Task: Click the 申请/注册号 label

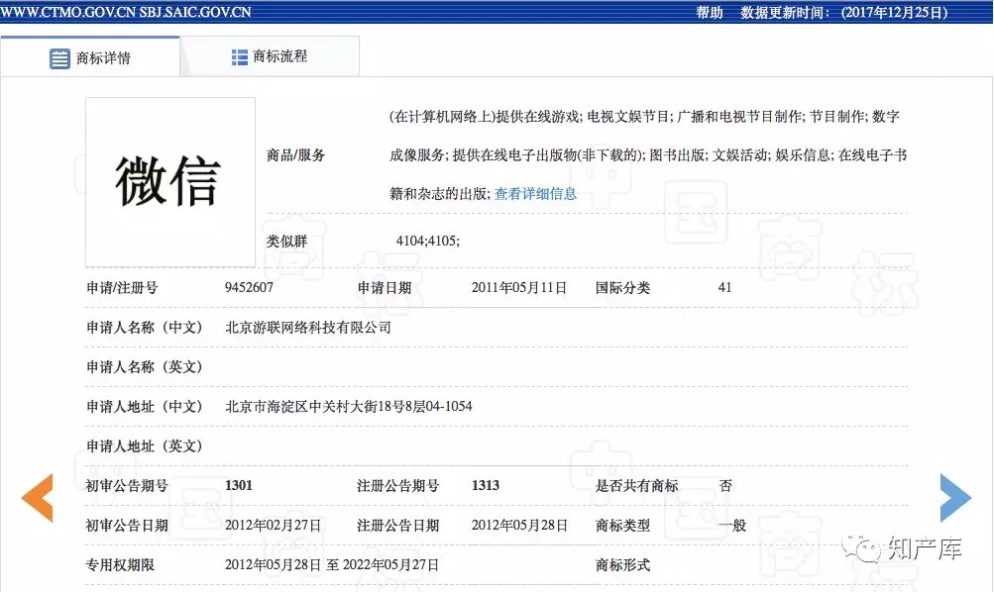Action: click(x=122, y=287)
